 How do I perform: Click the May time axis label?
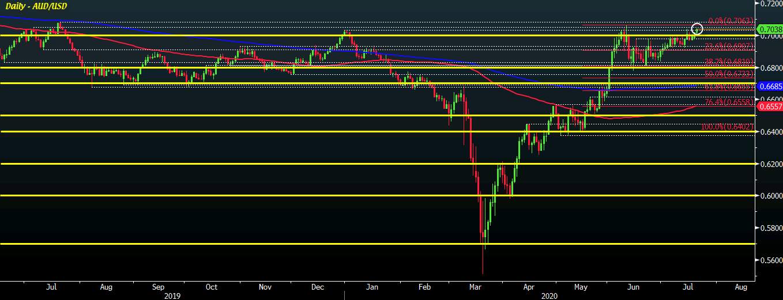581,286
